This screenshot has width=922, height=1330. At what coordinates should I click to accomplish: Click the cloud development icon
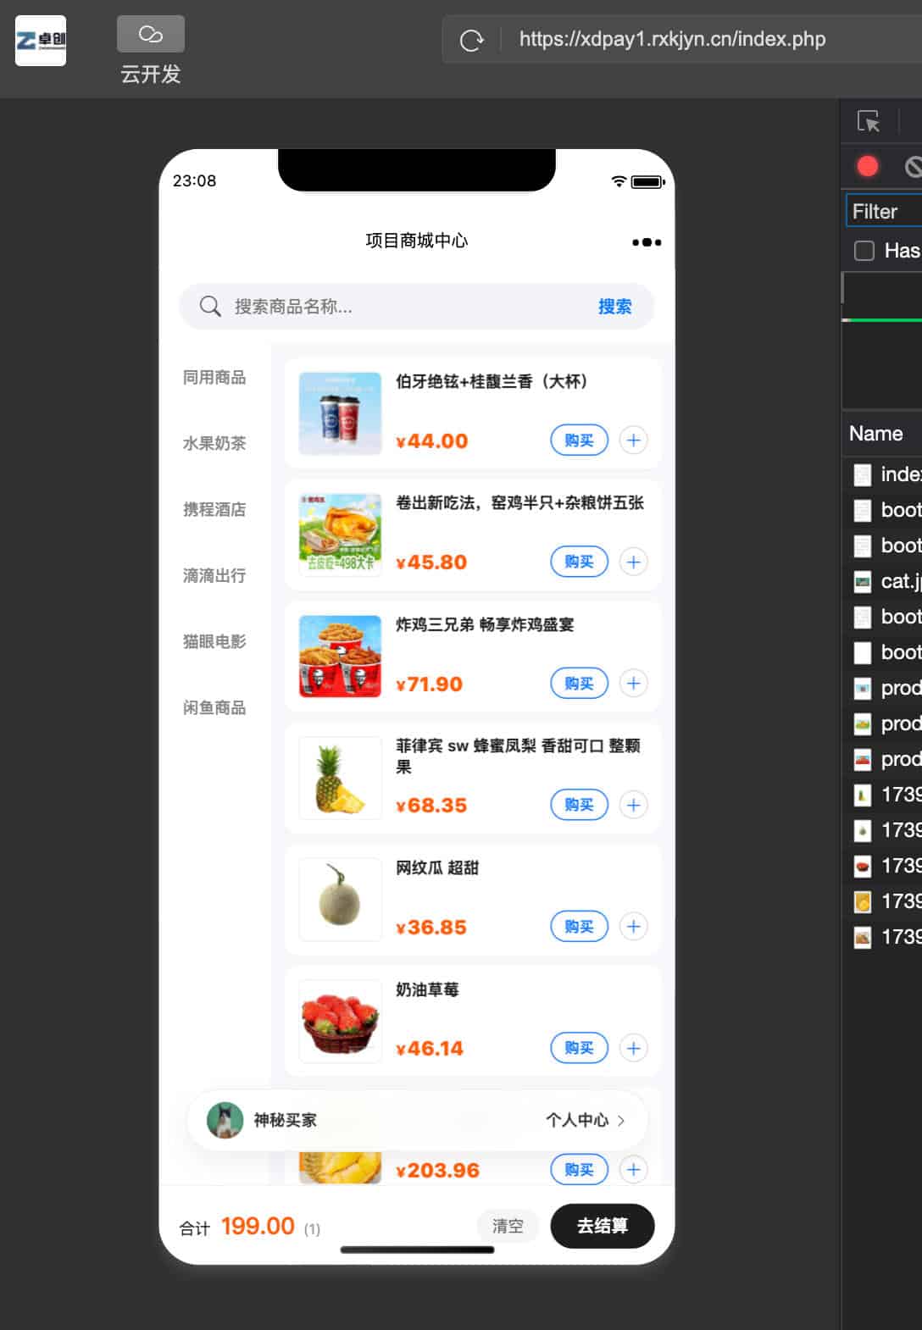[x=150, y=34]
